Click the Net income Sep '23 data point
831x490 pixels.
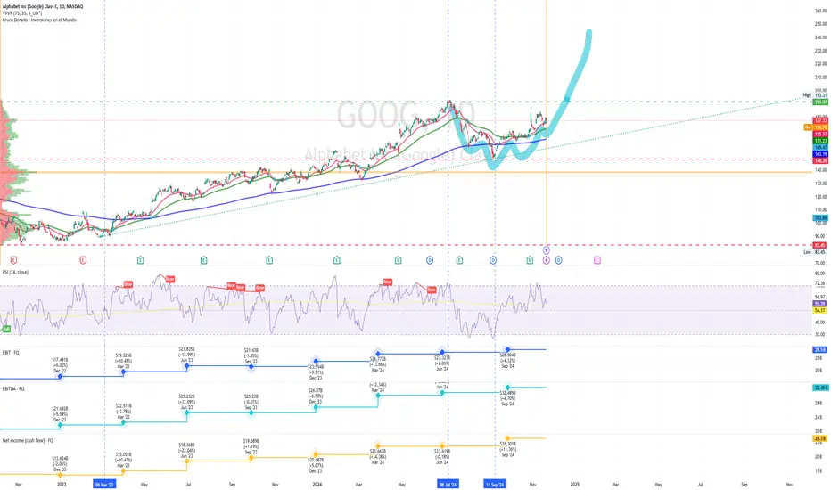(x=251, y=458)
